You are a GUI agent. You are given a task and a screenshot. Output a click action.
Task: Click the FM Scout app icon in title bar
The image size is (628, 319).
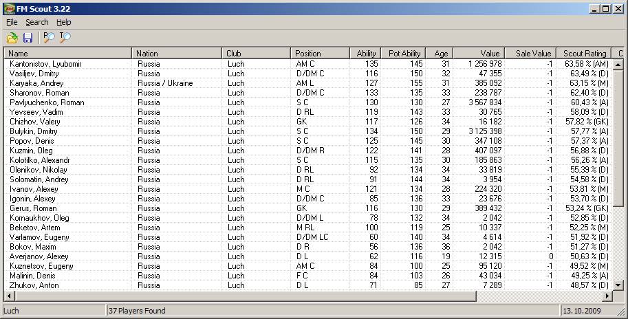click(x=9, y=9)
